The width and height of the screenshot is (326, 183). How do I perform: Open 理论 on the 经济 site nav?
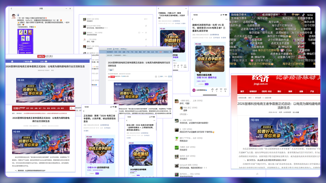(x=279, y=91)
